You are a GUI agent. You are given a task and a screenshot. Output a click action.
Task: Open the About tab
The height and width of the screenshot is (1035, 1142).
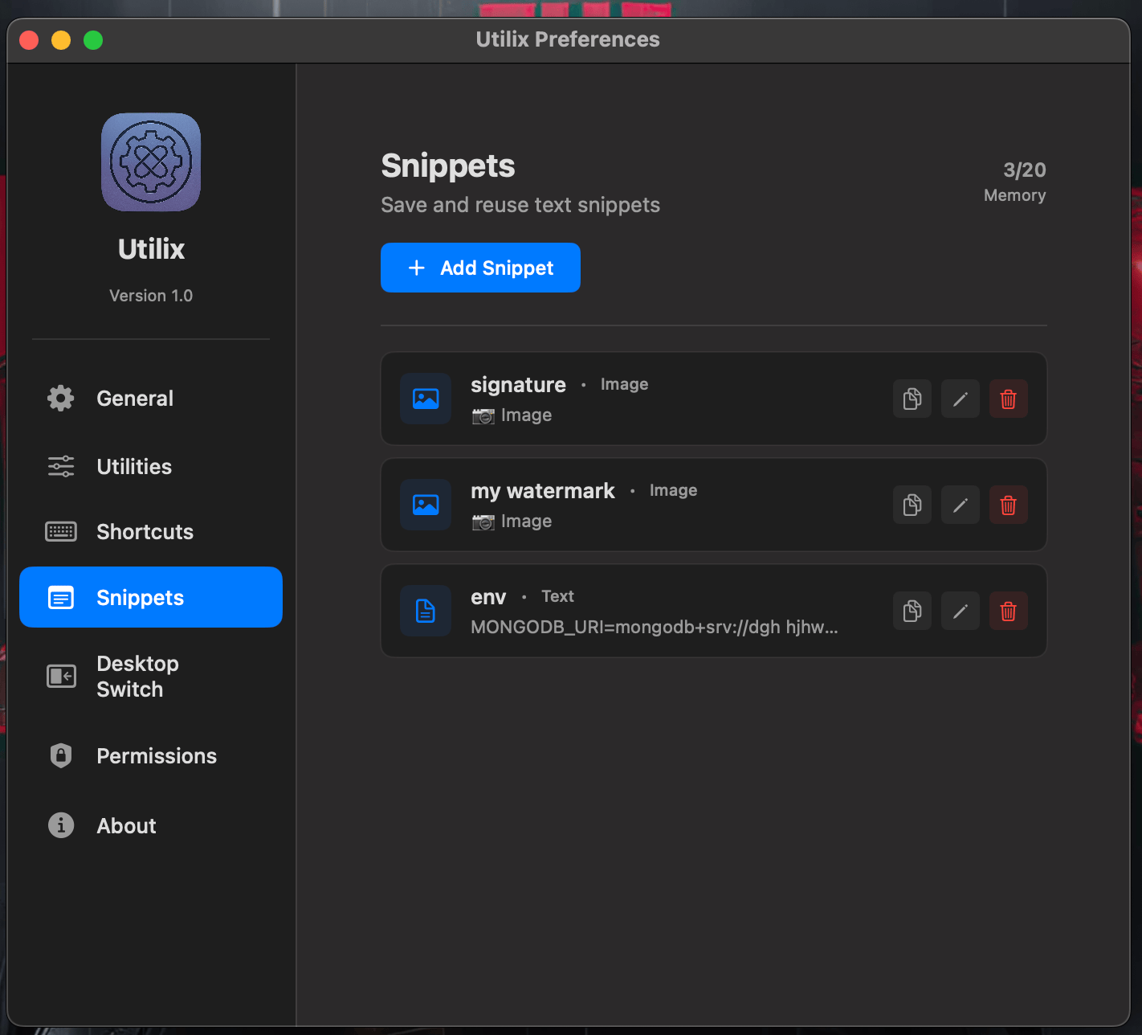151,826
